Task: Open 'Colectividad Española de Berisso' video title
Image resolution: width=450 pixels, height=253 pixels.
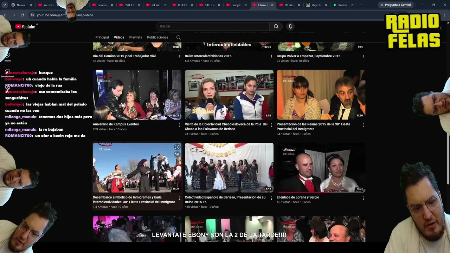Action: [x=225, y=200]
